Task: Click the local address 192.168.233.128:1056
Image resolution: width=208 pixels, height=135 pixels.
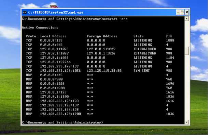Action: 60,71
